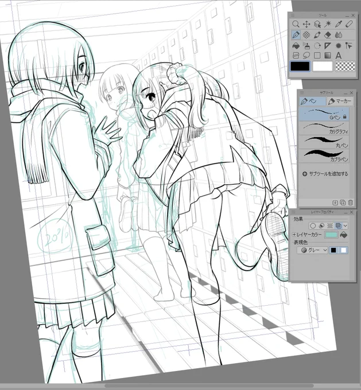Select the Frame border tool
361x390 pixels.
point(296,55)
